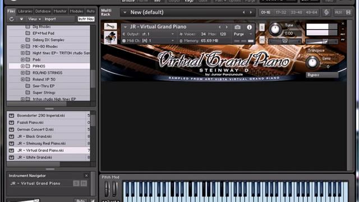Image resolution: width=359 pixels, height=202 pixels.
Task: Click the KSP script icon in rack header
Action: tap(326, 12)
